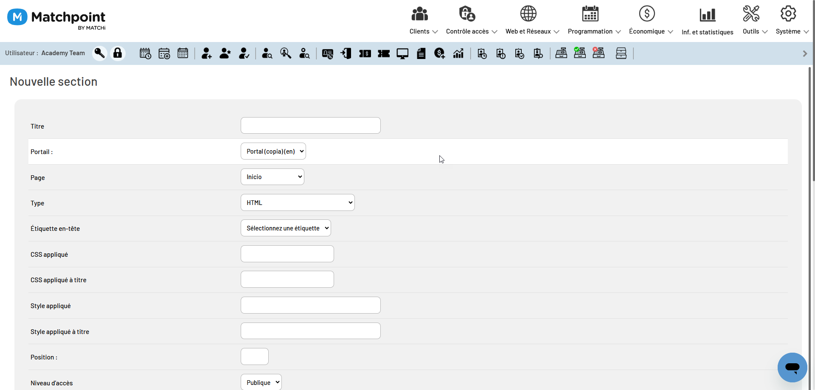815x390 pixels.
Task: Click the CSS appliqué à titre field
Action: tap(287, 280)
